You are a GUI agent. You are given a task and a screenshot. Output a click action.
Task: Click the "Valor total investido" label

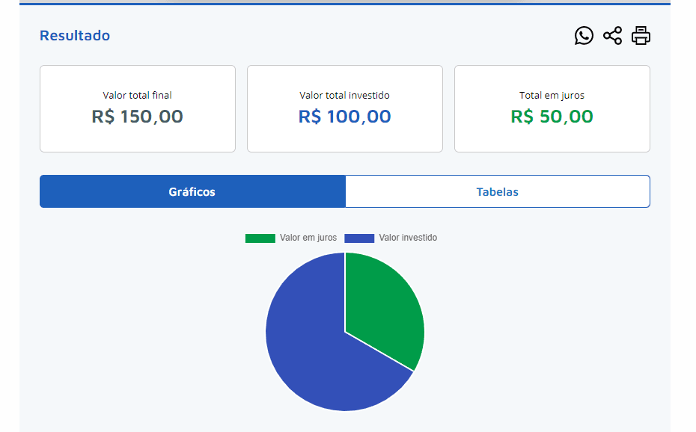pyautogui.click(x=345, y=96)
